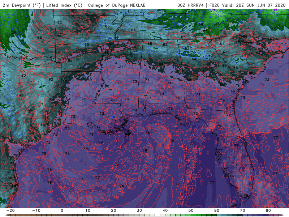Click the "F020 Valid: 20Z SUN JUN 07 2020" text
The width and height of the screenshot is (289, 217).
[x=247, y=5]
